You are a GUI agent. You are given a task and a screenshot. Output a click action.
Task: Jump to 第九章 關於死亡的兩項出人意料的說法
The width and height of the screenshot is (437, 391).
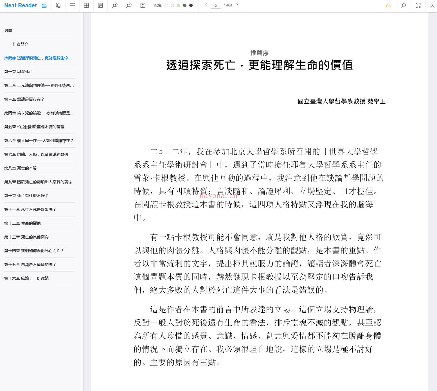point(40,182)
